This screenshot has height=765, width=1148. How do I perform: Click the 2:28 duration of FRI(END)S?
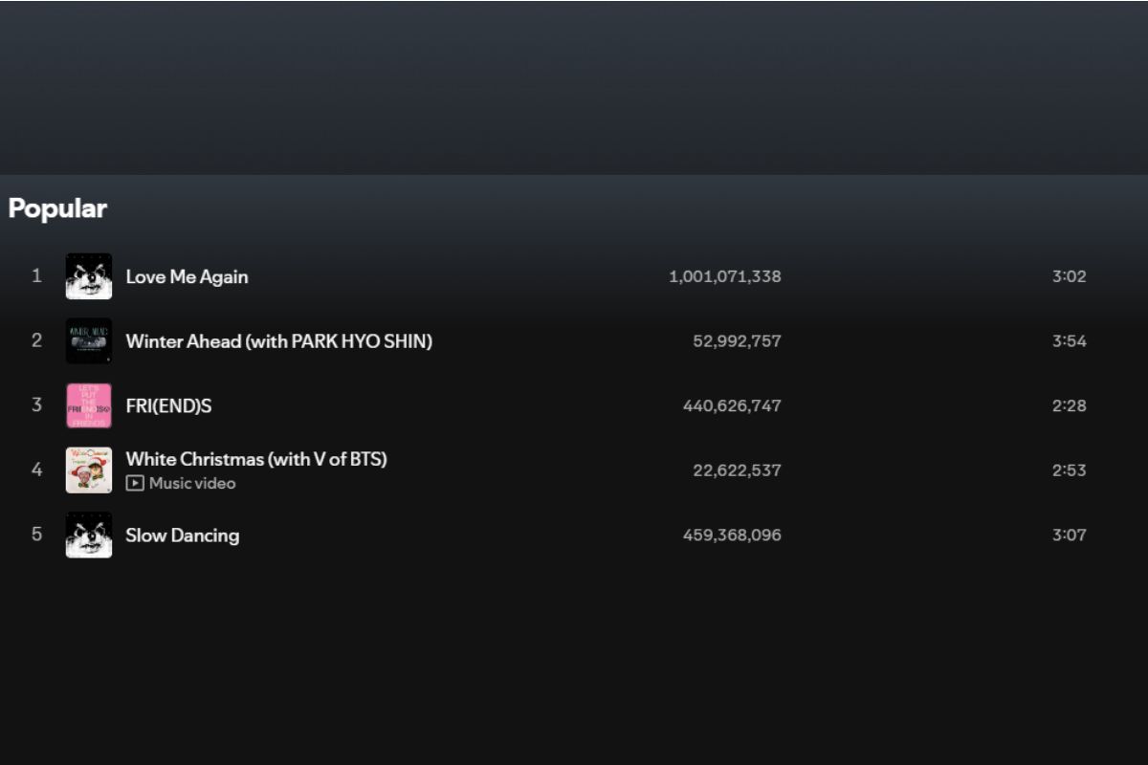1069,405
